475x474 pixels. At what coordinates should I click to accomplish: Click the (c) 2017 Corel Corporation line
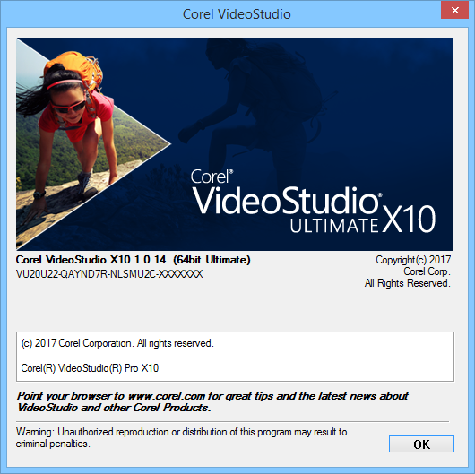click(117, 343)
